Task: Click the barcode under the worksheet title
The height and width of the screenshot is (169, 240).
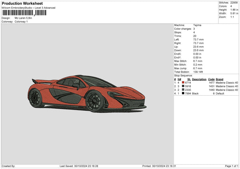Action: [18, 13]
